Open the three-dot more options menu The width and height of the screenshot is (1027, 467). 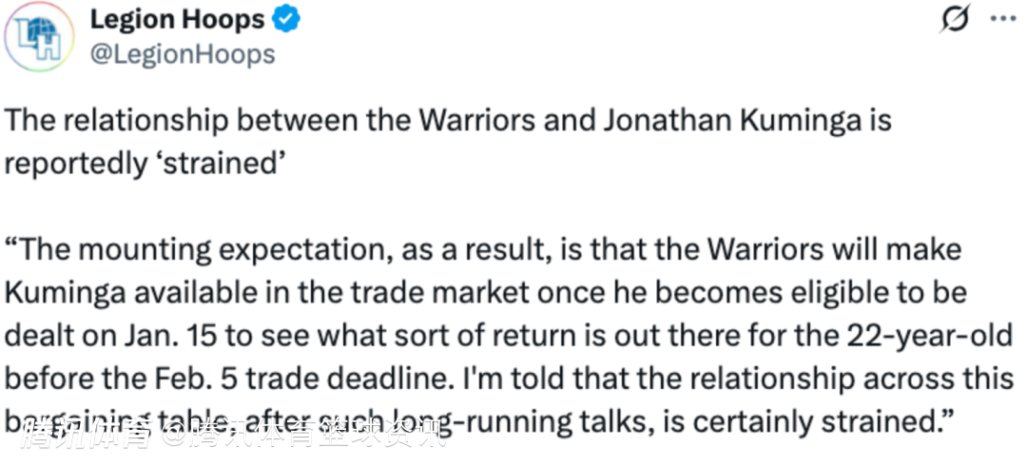1001,19
